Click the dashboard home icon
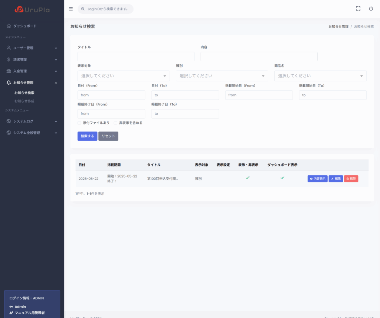The width and height of the screenshot is (380, 318). [9, 26]
